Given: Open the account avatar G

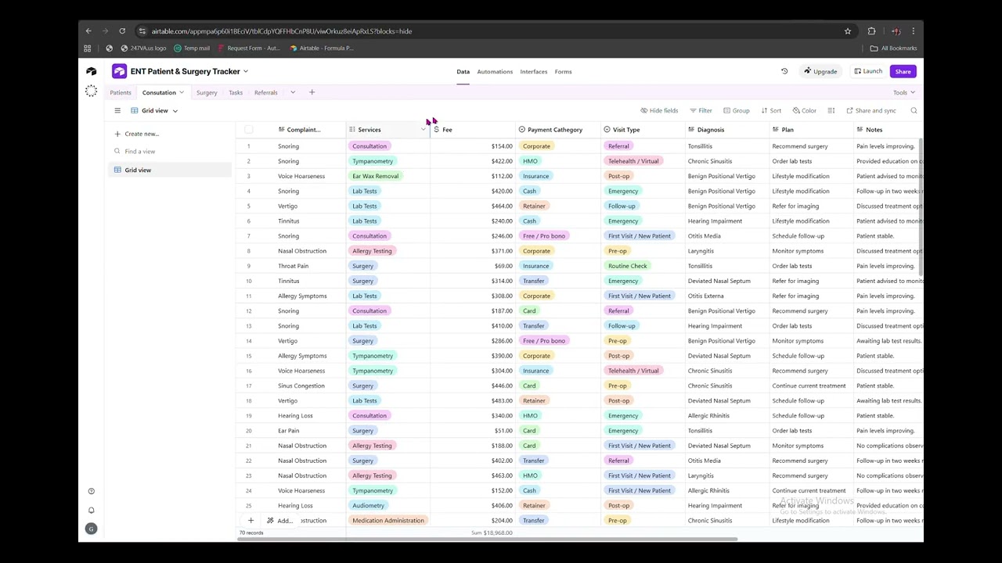Looking at the screenshot, I should [91, 529].
